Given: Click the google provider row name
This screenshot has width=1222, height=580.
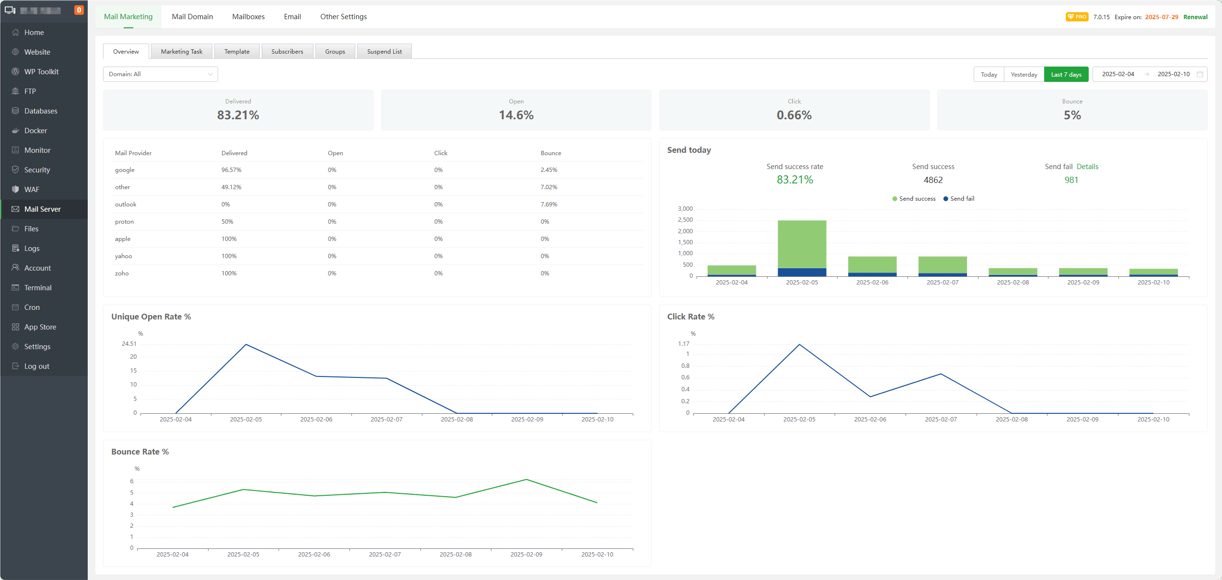Looking at the screenshot, I should 125,170.
